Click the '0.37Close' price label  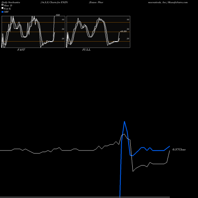coord(179,149)
